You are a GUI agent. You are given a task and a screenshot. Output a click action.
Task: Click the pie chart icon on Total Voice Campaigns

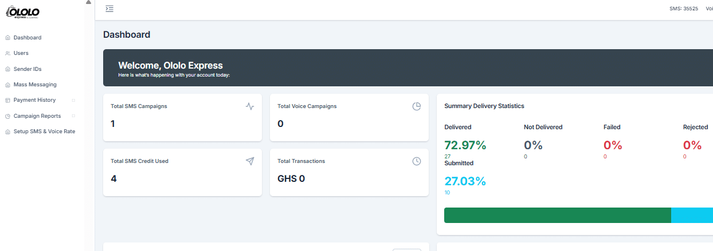pos(417,106)
